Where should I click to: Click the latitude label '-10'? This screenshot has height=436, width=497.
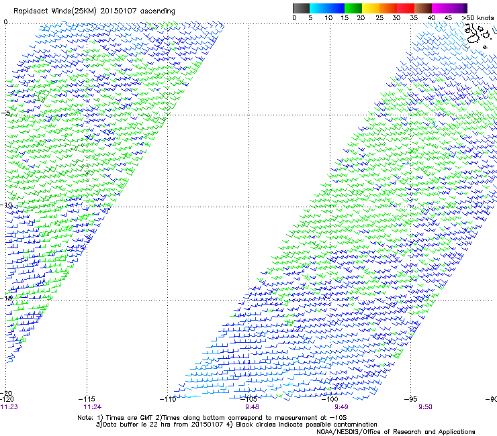[x=6, y=205]
